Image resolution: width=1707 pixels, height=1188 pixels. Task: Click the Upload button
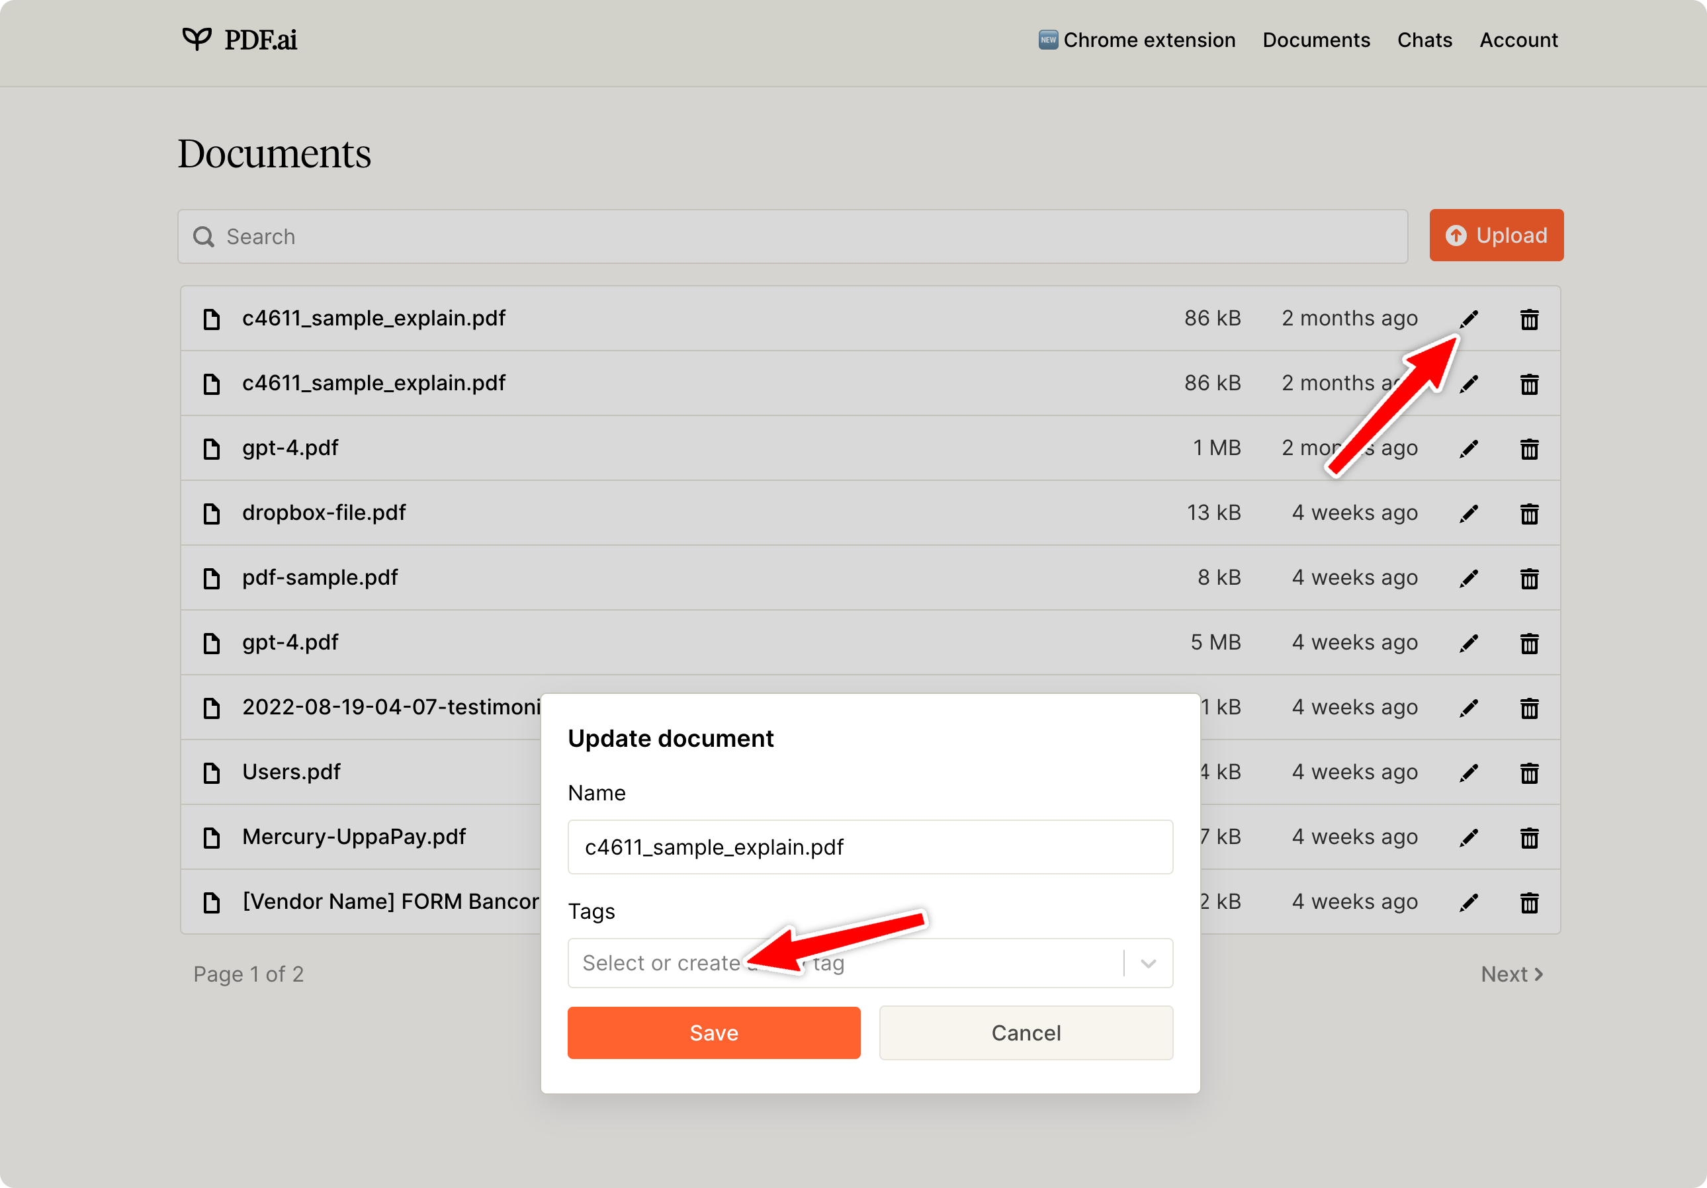click(1496, 235)
